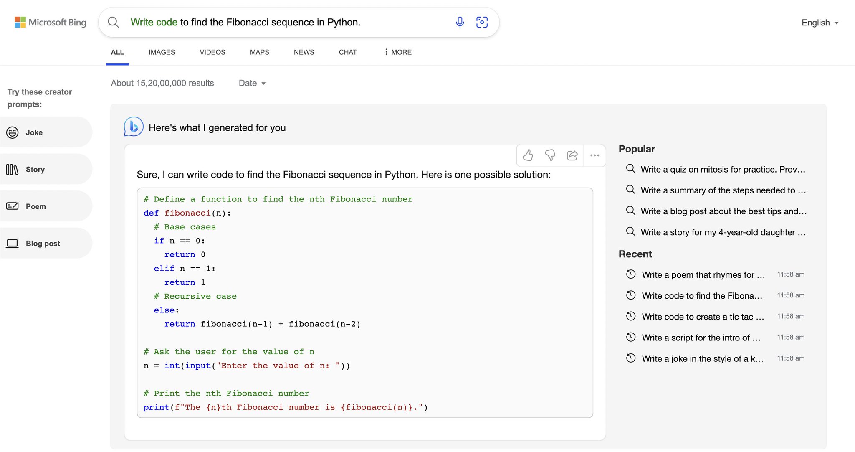Screen dimensions: 855x452
Task: Click the 'return fibonacci(n-1) + fibonacci(n-2)' line
Action: 262,324
